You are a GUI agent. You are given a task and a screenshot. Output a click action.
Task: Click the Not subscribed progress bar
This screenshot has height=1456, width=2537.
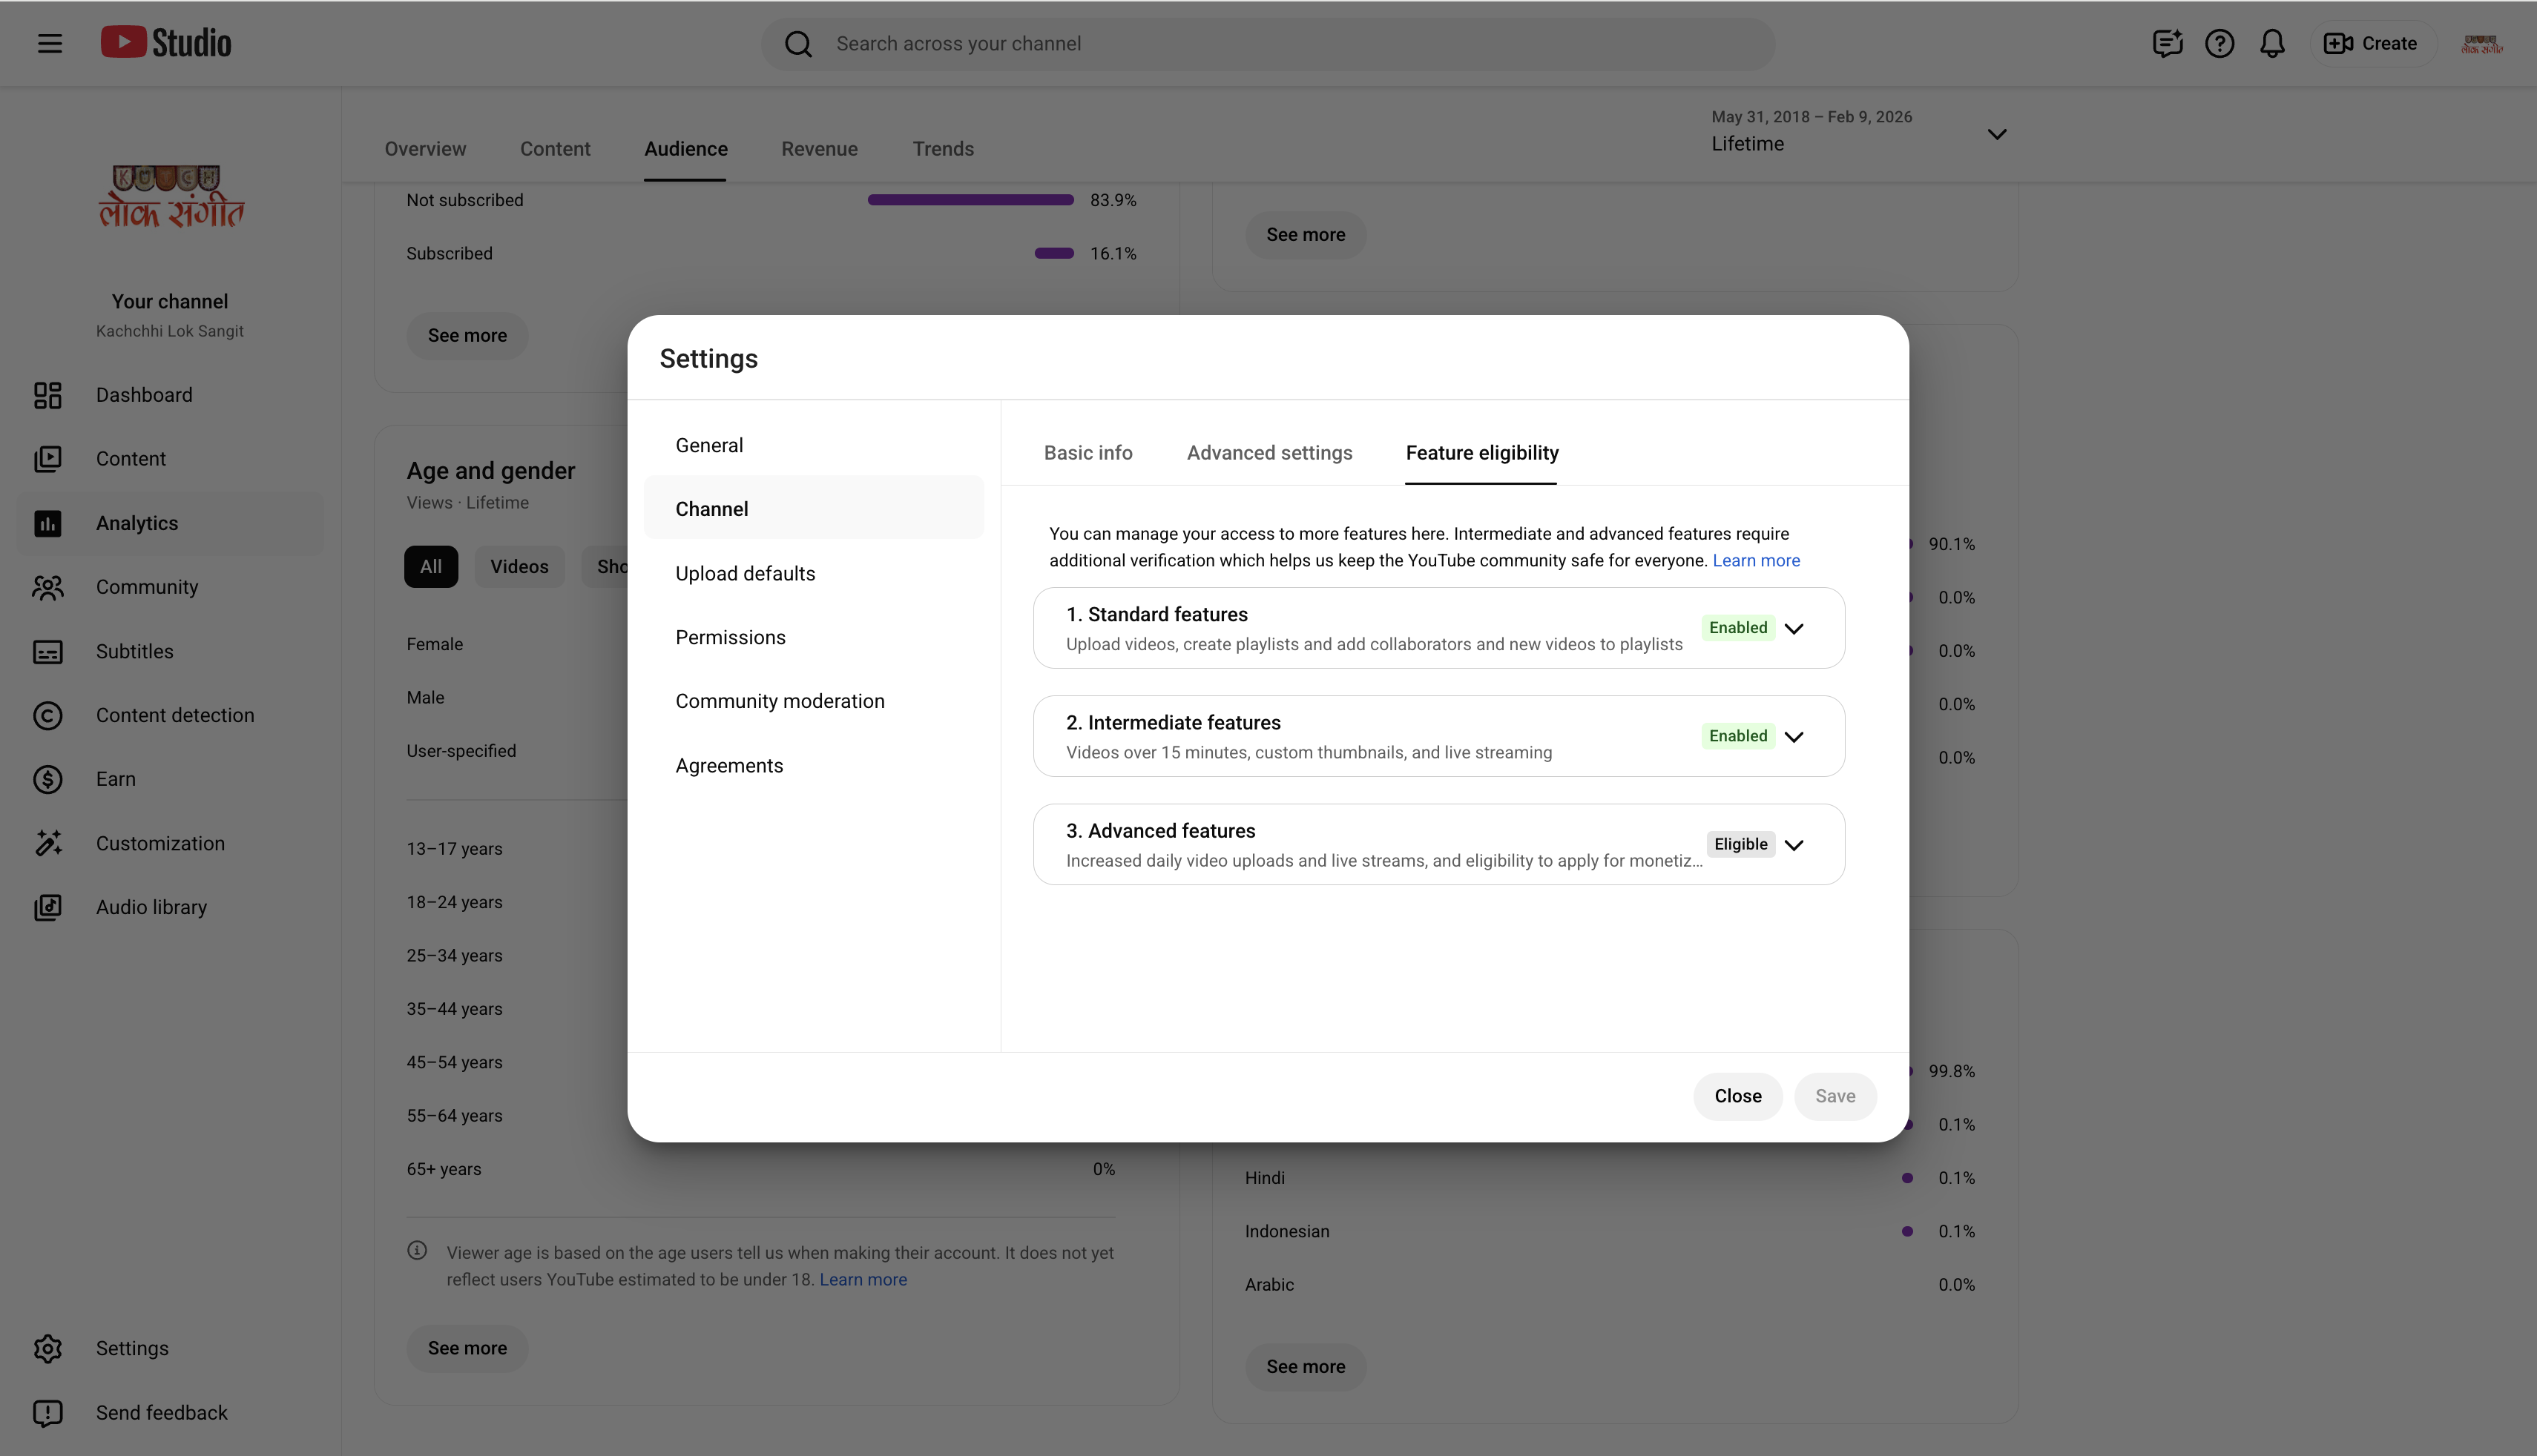coord(970,200)
